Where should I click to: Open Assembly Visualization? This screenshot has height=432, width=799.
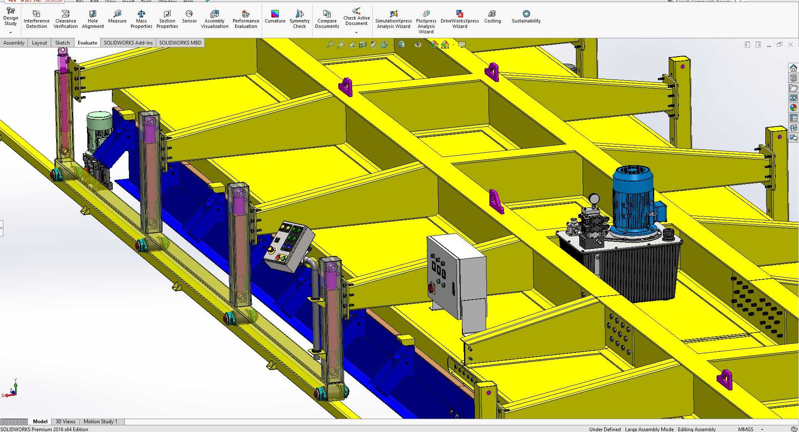214,20
